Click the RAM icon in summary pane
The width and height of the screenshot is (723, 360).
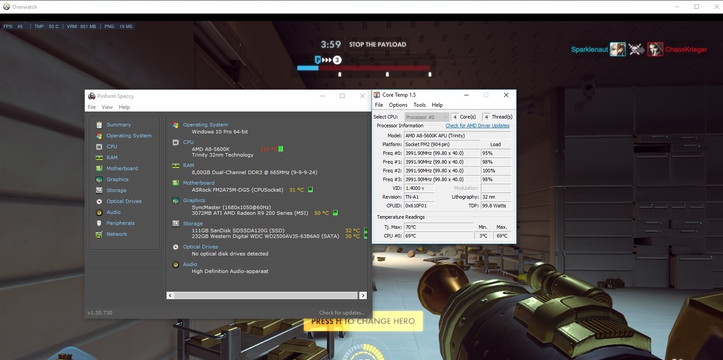tap(176, 165)
